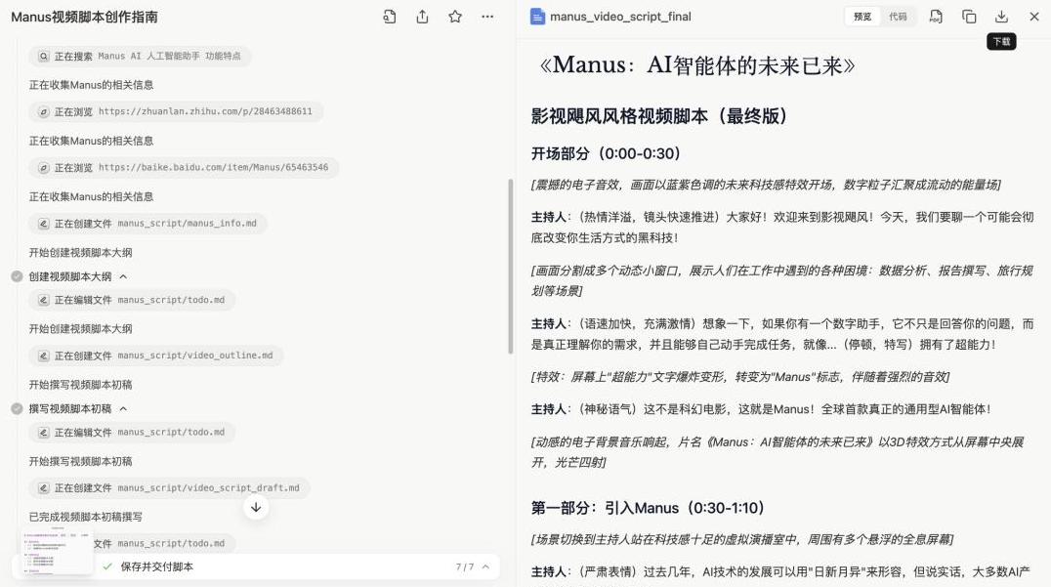Expand the 7/7 task progress chevron

pos(486,566)
